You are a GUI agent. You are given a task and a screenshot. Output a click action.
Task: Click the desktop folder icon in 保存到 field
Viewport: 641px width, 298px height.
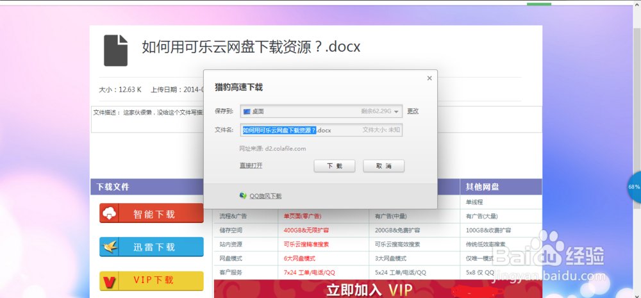click(247, 111)
